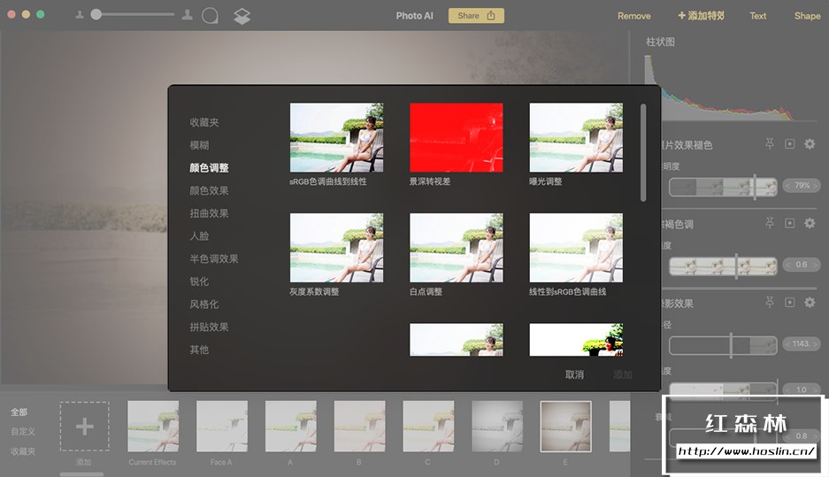Open the Remove tool

pyautogui.click(x=633, y=16)
